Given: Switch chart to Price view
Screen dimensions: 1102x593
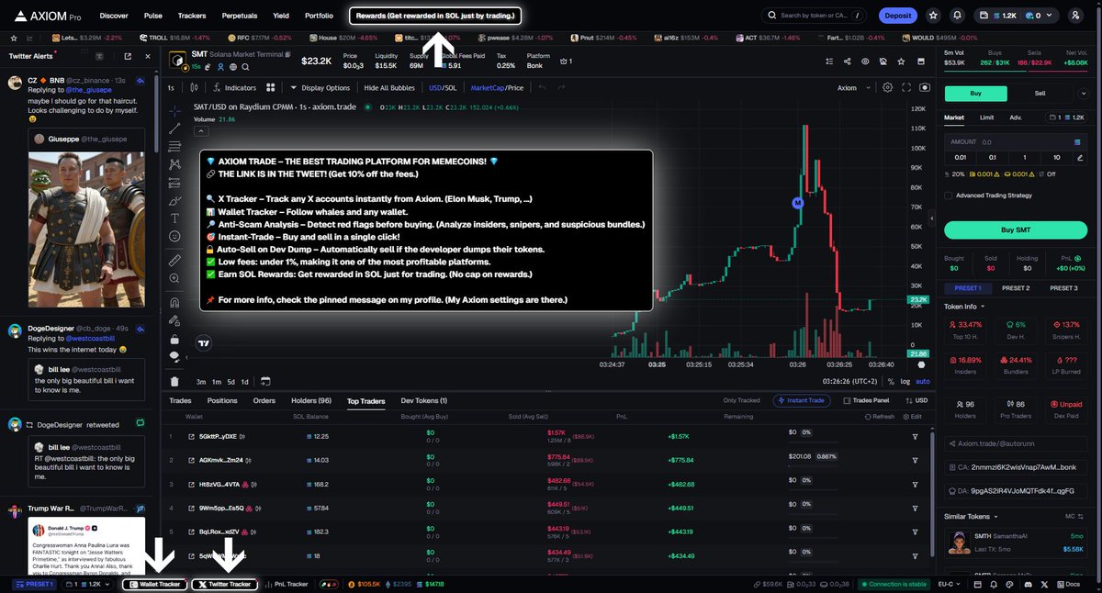Looking at the screenshot, I should tap(514, 88).
